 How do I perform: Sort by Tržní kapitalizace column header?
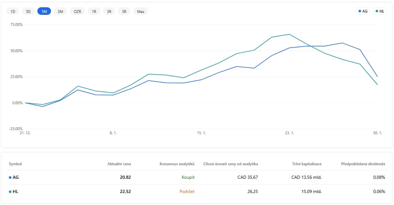coord(307,164)
